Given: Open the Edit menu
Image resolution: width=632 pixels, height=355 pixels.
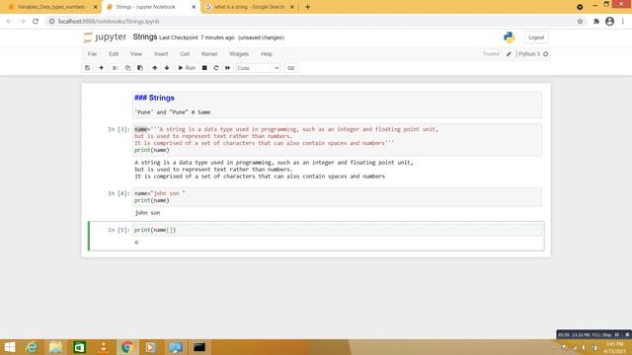Looking at the screenshot, I should click(x=114, y=54).
